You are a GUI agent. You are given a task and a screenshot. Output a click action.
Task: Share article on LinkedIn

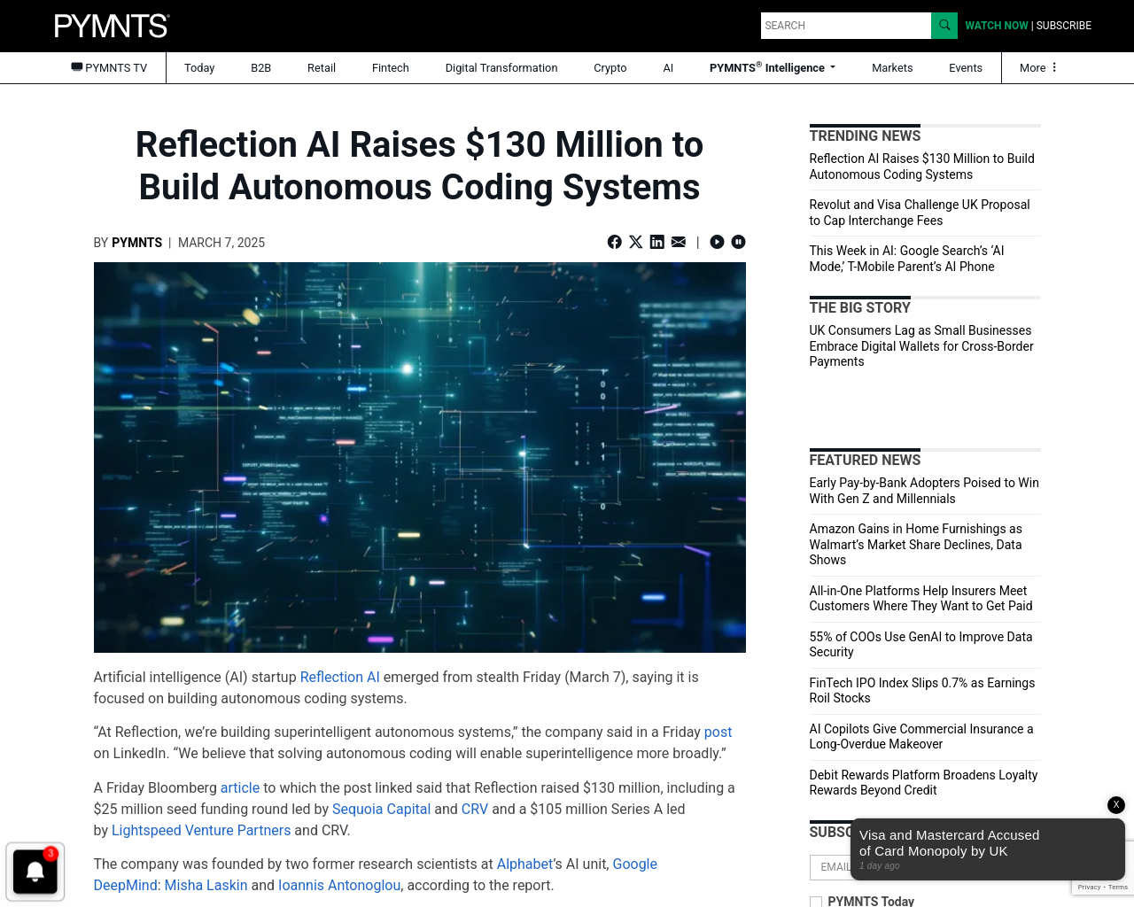[x=656, y=242]
